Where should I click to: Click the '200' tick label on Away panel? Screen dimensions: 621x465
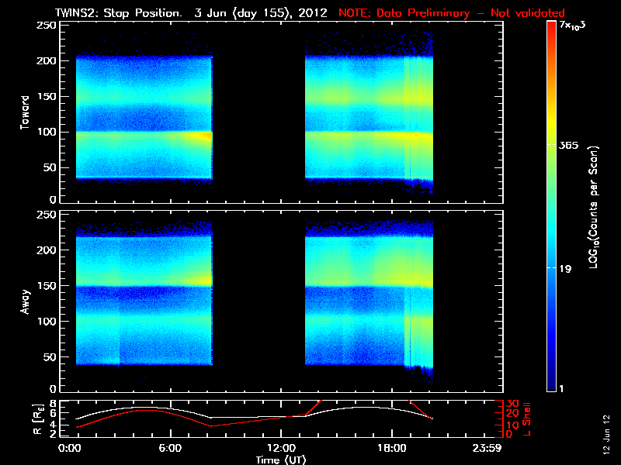(x=47, y=250)
